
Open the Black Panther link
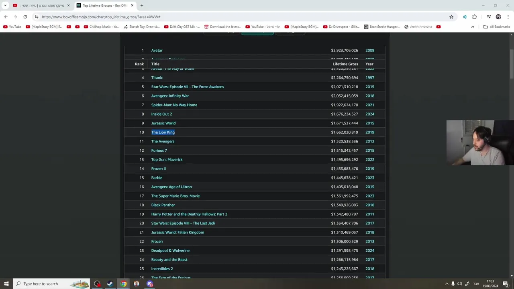click(x=163, y=205)
